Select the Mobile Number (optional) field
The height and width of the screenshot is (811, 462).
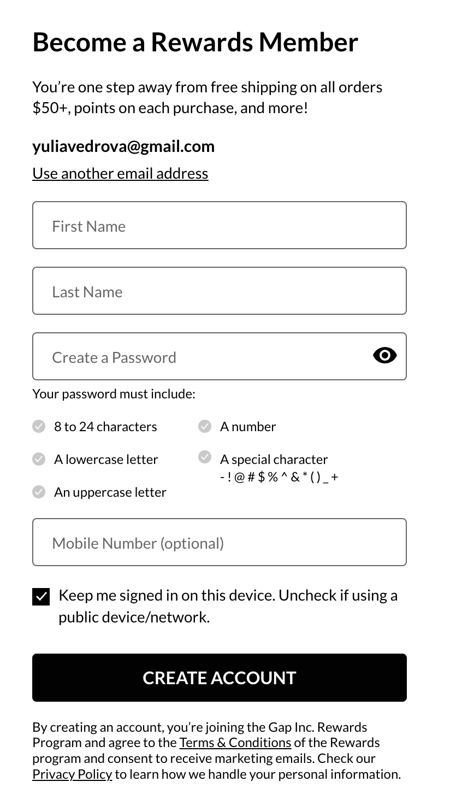click(219, 543)
